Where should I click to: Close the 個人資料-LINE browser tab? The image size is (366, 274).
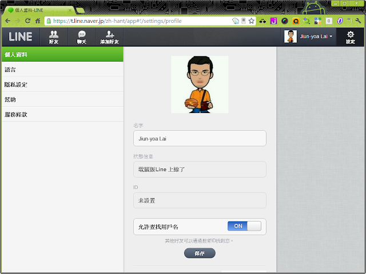tap(70, 10)
